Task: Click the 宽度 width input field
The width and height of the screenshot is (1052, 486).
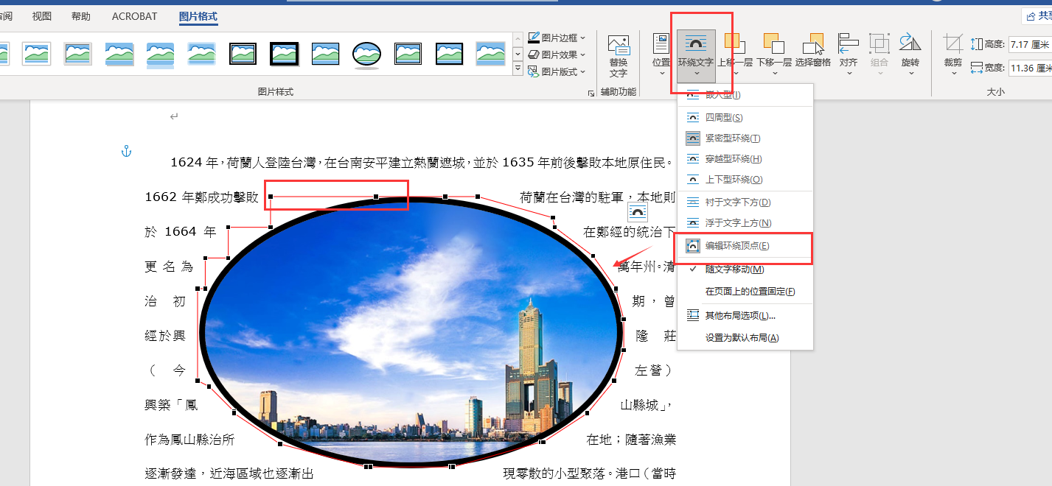Action: (x=1029, y=68)
